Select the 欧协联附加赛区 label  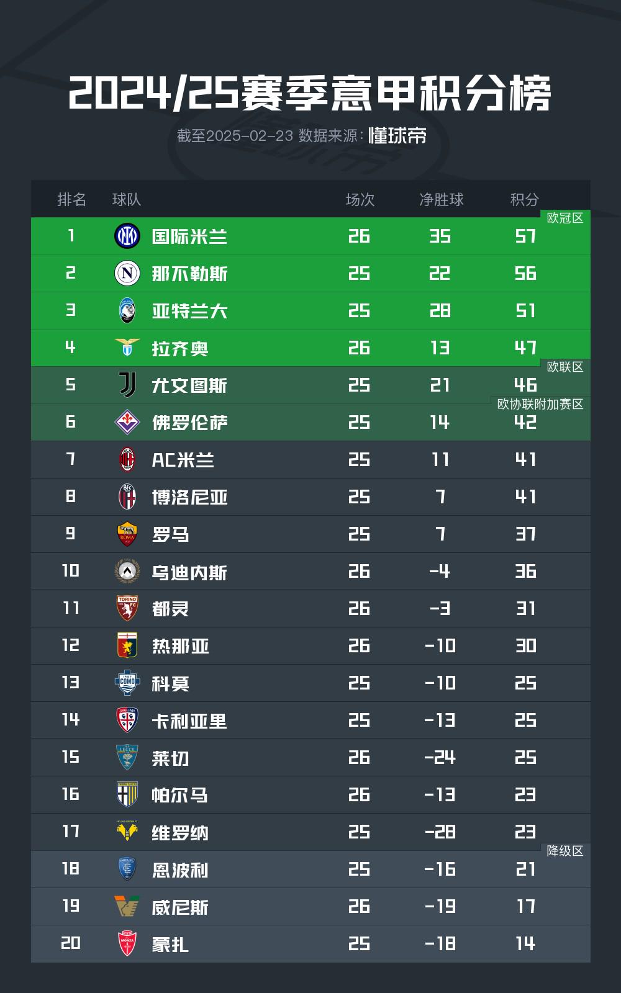click(540, 404)
